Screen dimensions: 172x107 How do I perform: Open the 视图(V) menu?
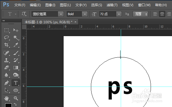point(128,5)
